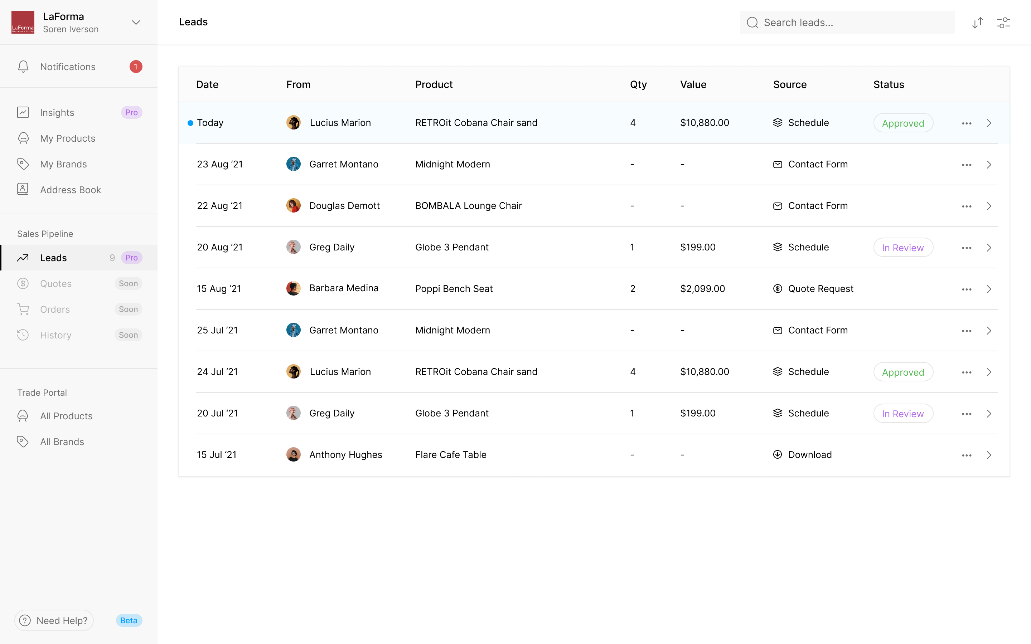The image size is (1031, 644).
Task: Open Notifications in the sidebar
Action: 79,67
